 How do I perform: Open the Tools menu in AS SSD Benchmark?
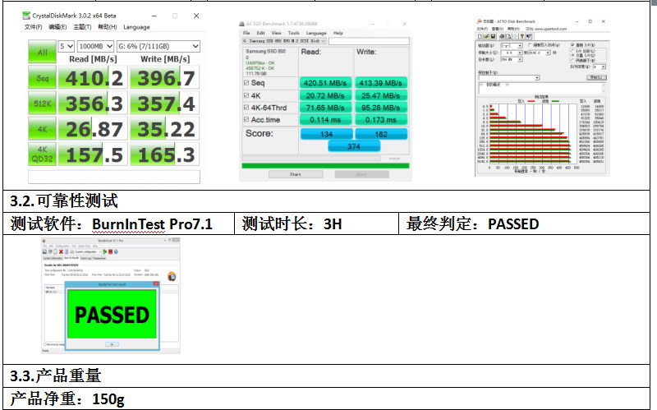[x=294, y=33]
